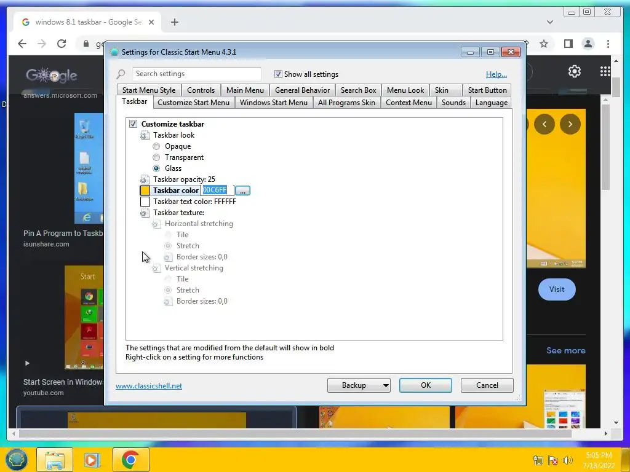The width and height of the screenshot is (630, 472).
Task: Click the search magnifier icon in Settings
Action: tap(121, 74)
